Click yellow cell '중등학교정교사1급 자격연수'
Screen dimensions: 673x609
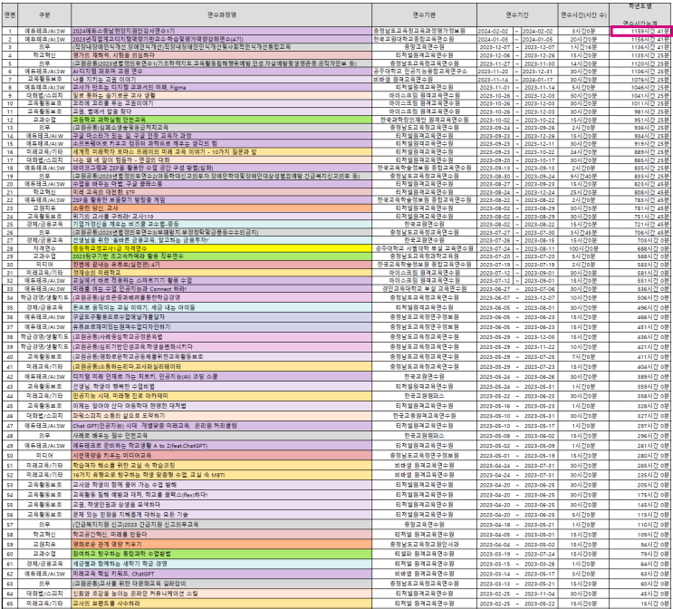[x=221, y=248]
